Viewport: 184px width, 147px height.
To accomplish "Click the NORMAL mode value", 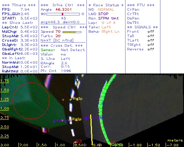I will [106, 10].
